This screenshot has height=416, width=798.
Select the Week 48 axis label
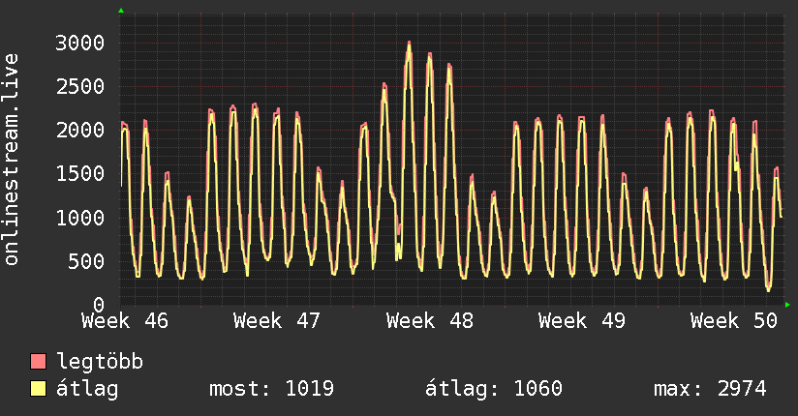430,321
